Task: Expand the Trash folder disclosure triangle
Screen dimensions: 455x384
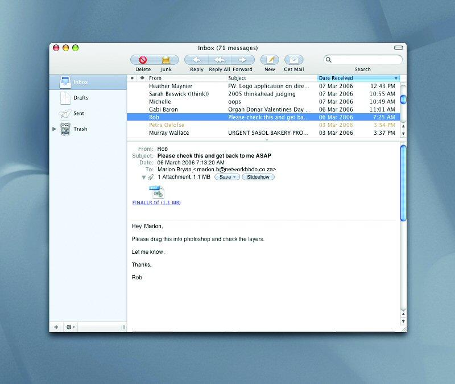Action: (55, 129)
